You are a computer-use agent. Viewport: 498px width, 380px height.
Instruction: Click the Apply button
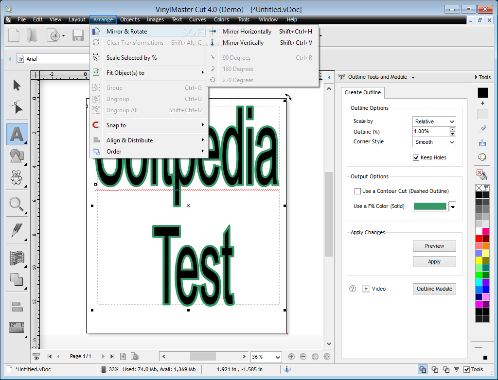coord(434,261)
